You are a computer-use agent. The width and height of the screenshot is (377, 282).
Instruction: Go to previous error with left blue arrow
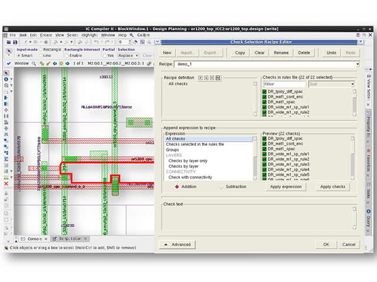(55, 63)
